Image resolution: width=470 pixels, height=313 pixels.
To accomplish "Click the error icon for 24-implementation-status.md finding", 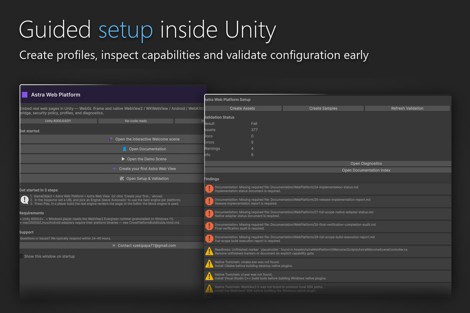I will click(x=210, y=189).
